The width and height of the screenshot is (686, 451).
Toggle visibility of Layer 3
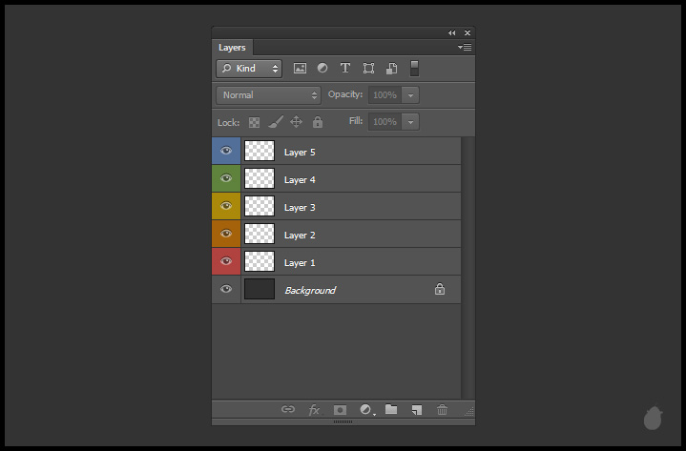coord(226,206)
